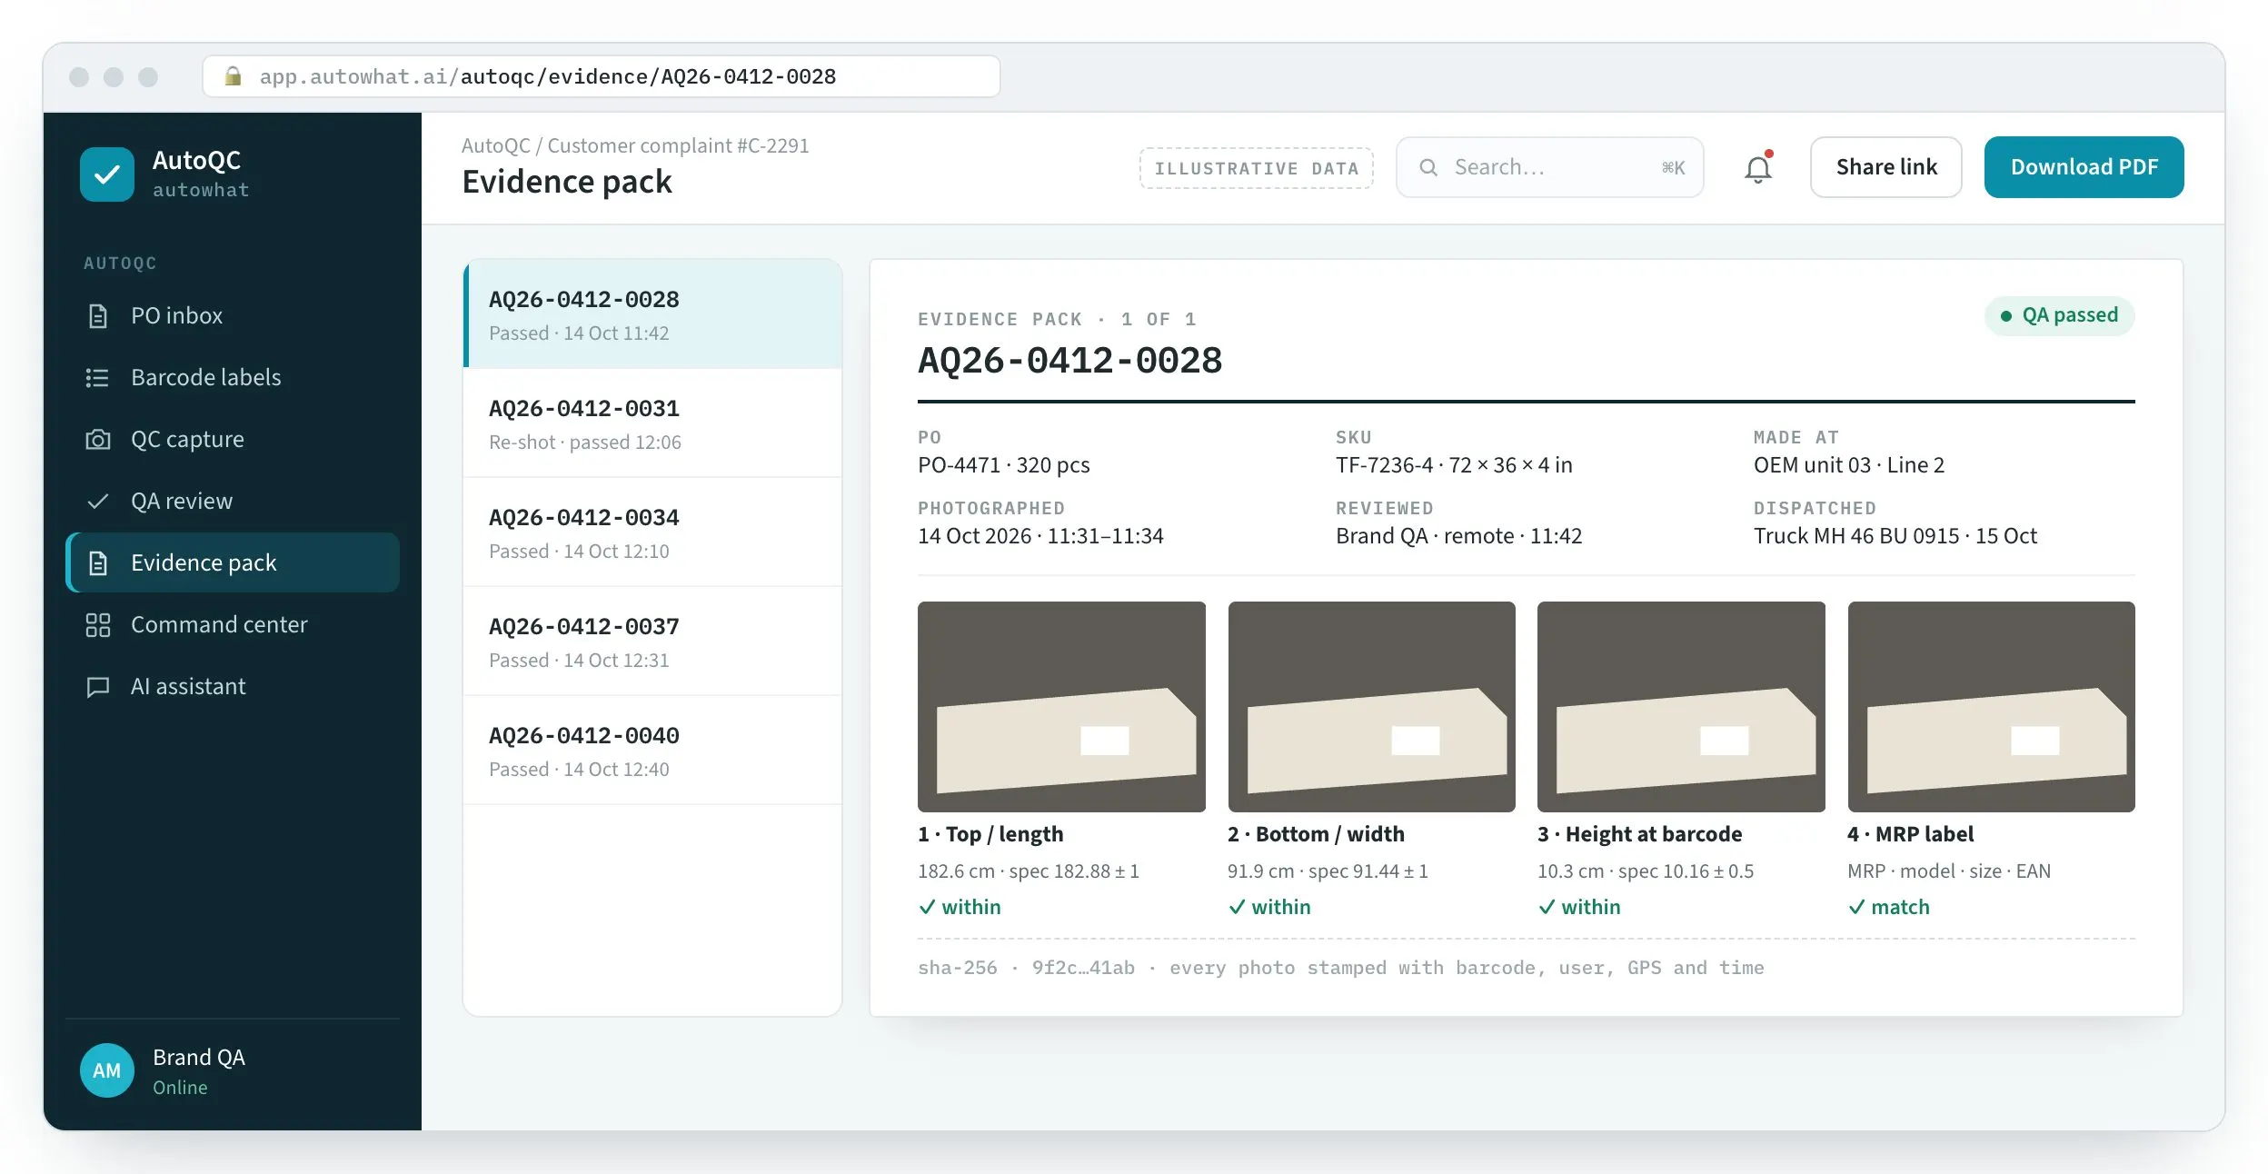Viewport: 2268px width, 1174px height.
Task: Click the Command center grid icon
Action: click(x=97, y=625)
